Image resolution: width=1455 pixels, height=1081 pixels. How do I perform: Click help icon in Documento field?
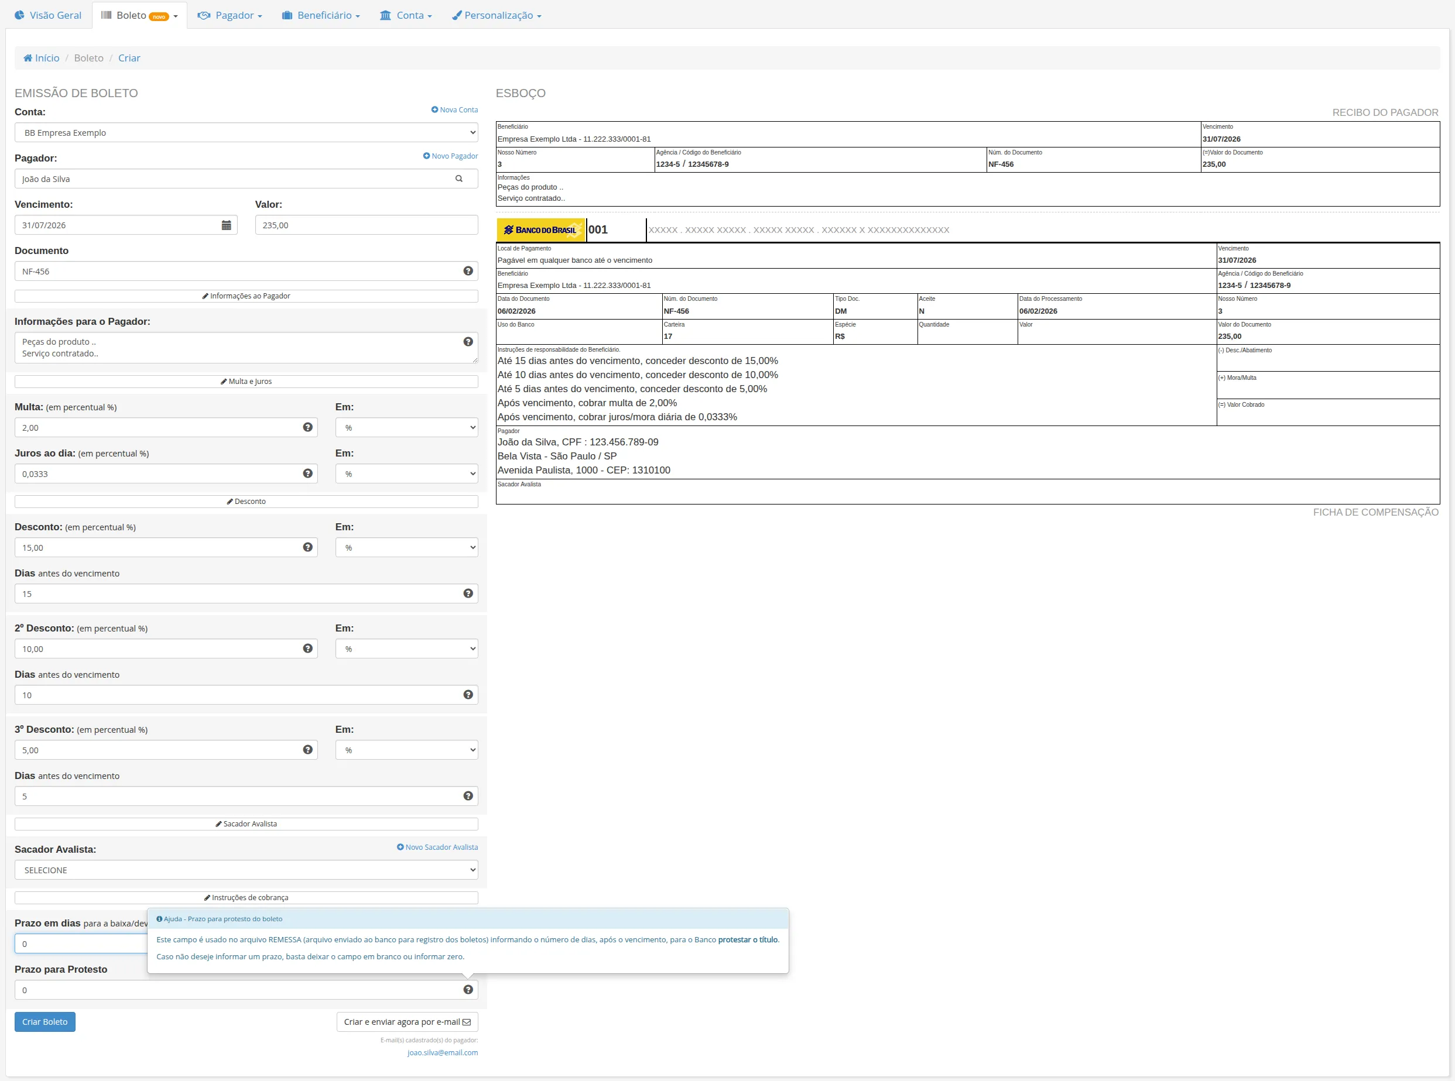tap(468, 271)
